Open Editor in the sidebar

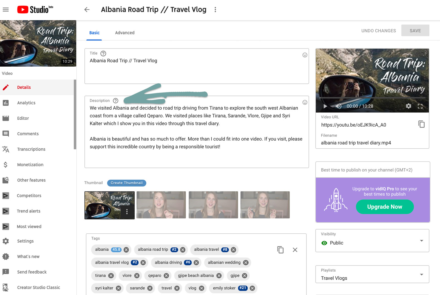[x=37, y=118]
